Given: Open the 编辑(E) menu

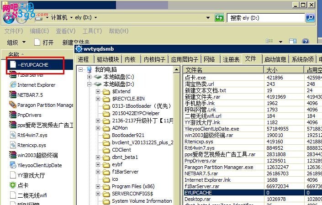Looking at the screenshot, I should (x=39, y=31).
